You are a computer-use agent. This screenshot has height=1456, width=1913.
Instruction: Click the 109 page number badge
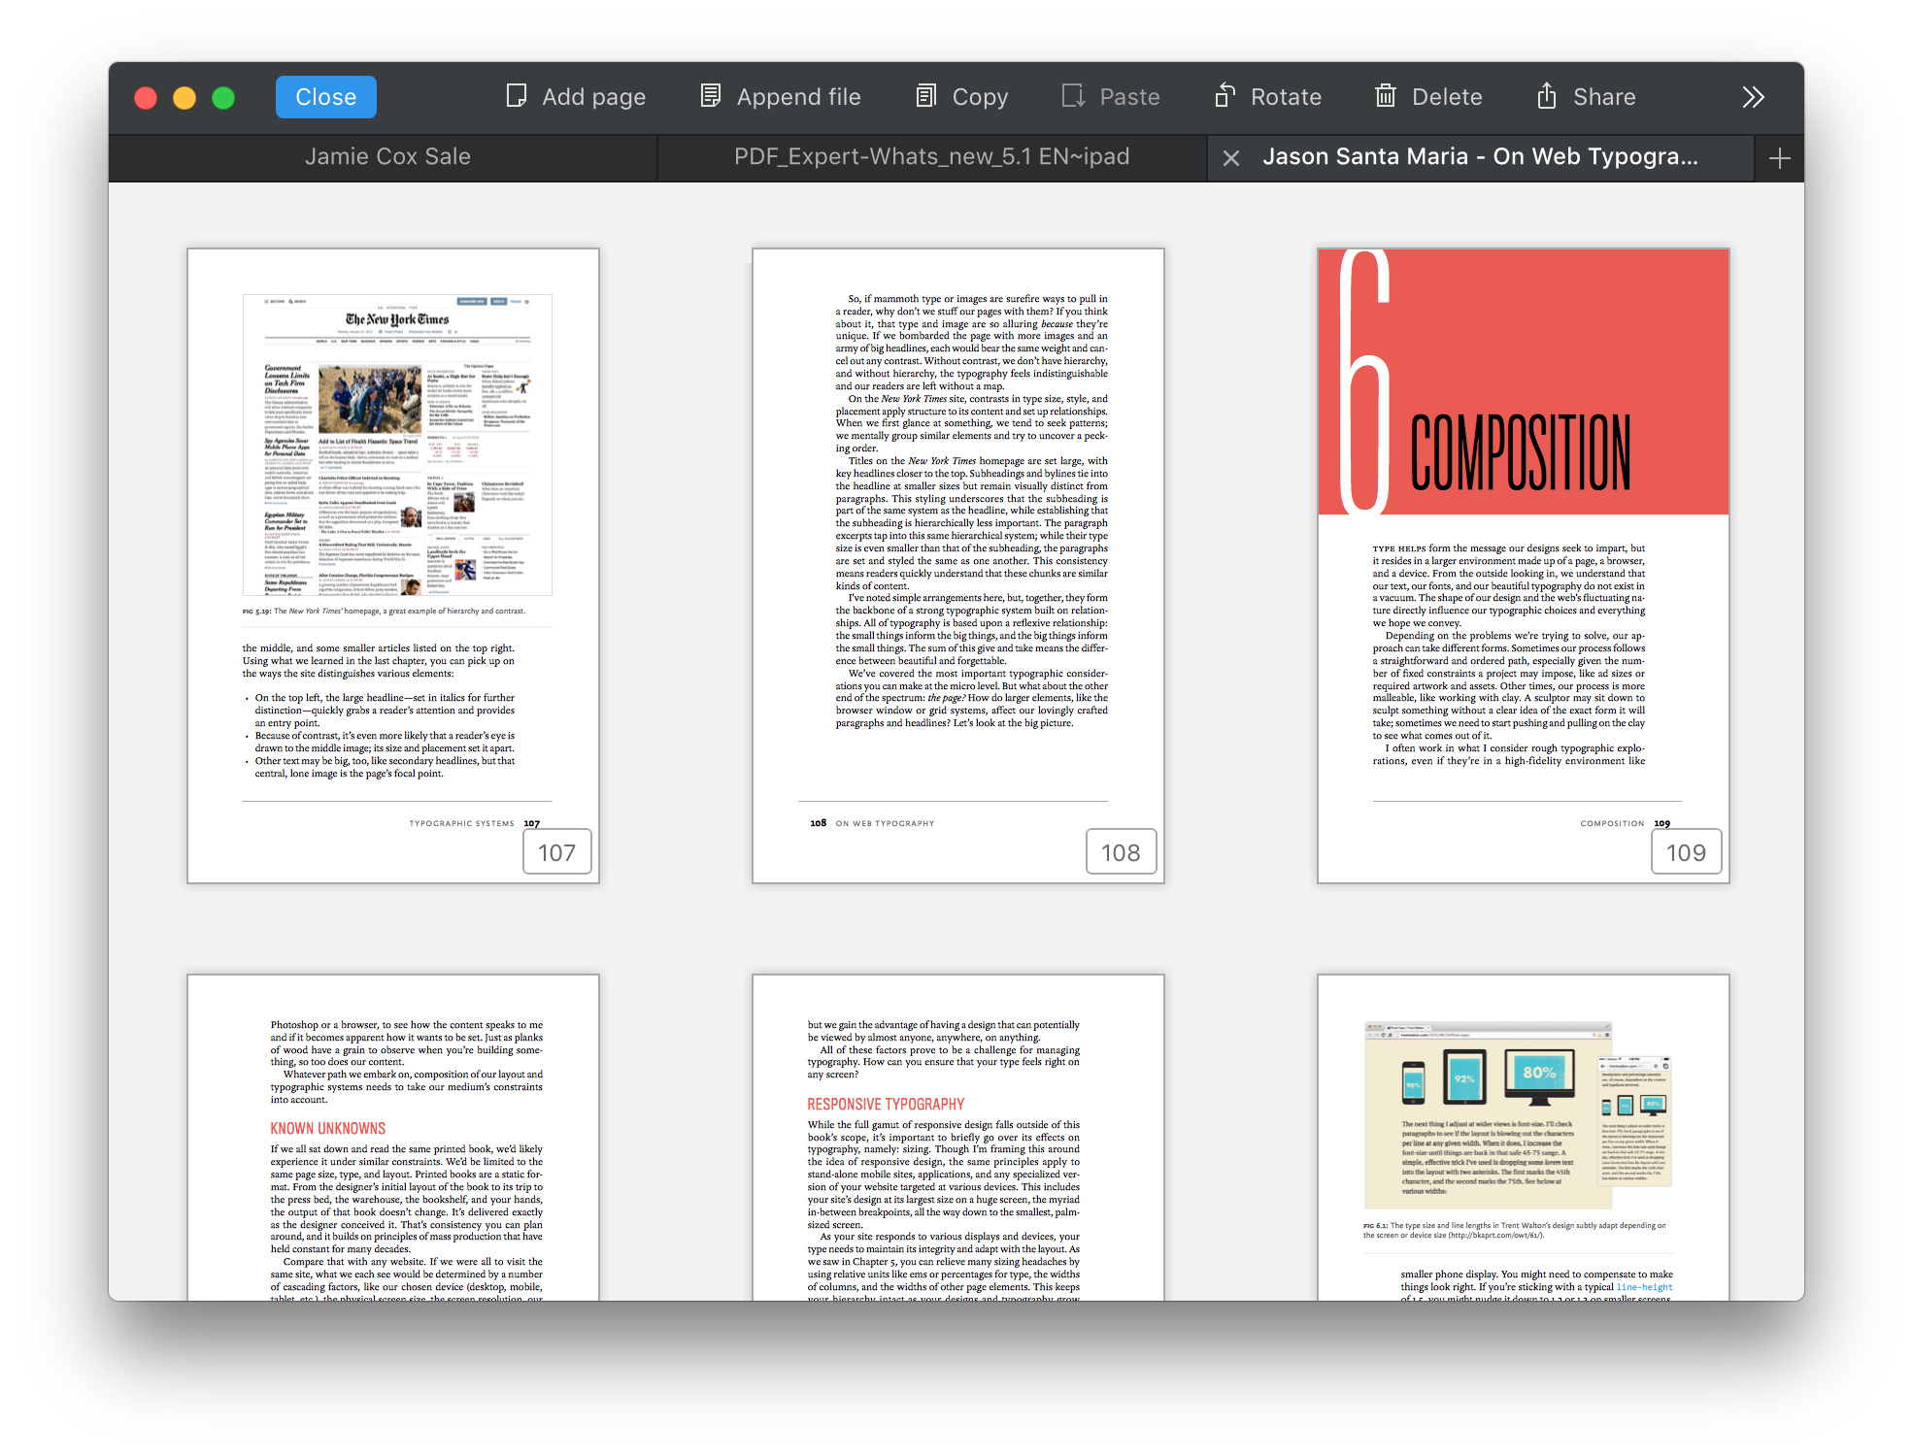(1687, 852)
